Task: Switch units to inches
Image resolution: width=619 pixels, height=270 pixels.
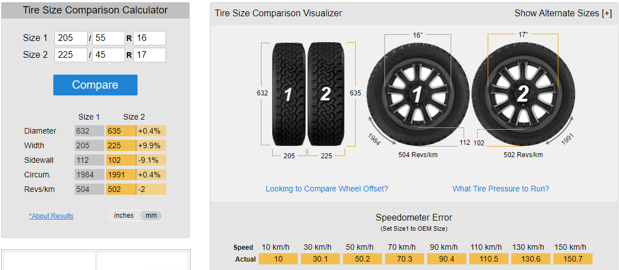Action: [x=124, y=216]
